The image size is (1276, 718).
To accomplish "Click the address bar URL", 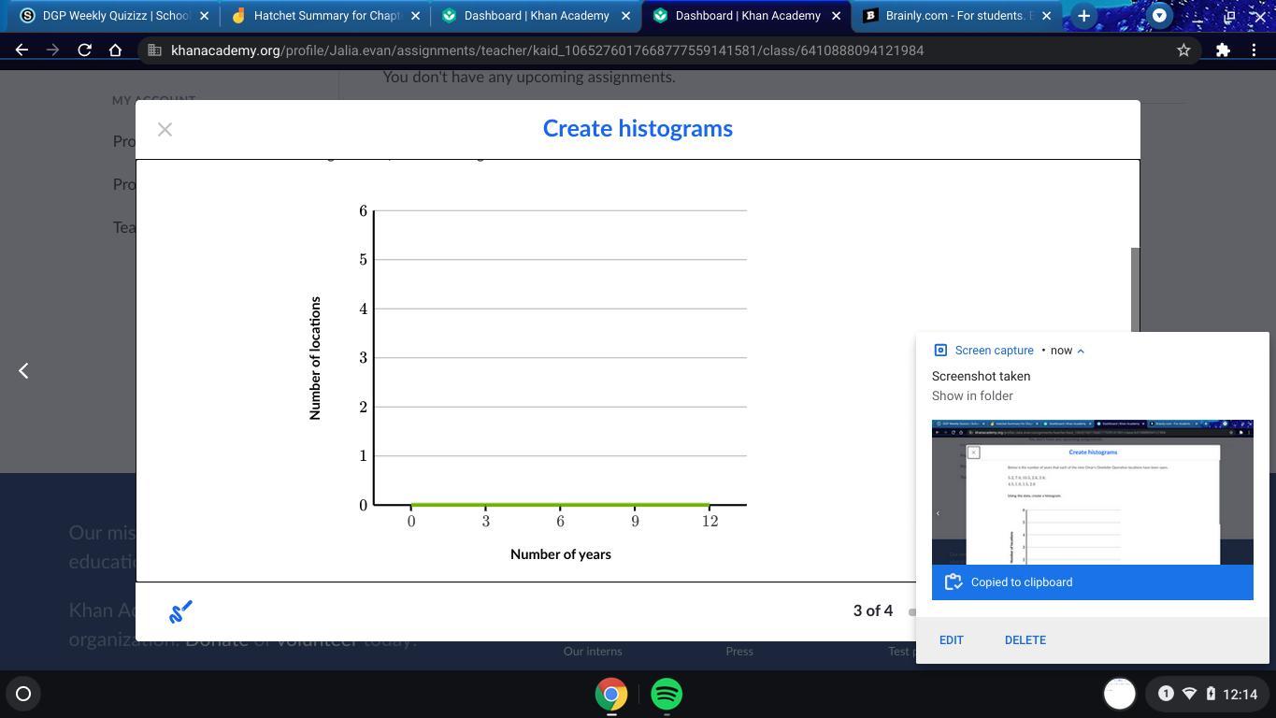I will pyautogui.click(x=547, y=50).
